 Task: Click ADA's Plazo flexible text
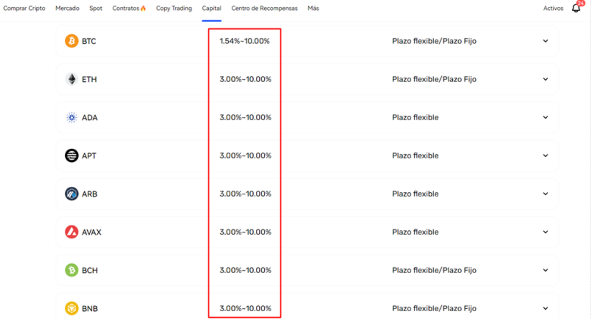coord(415,117)
